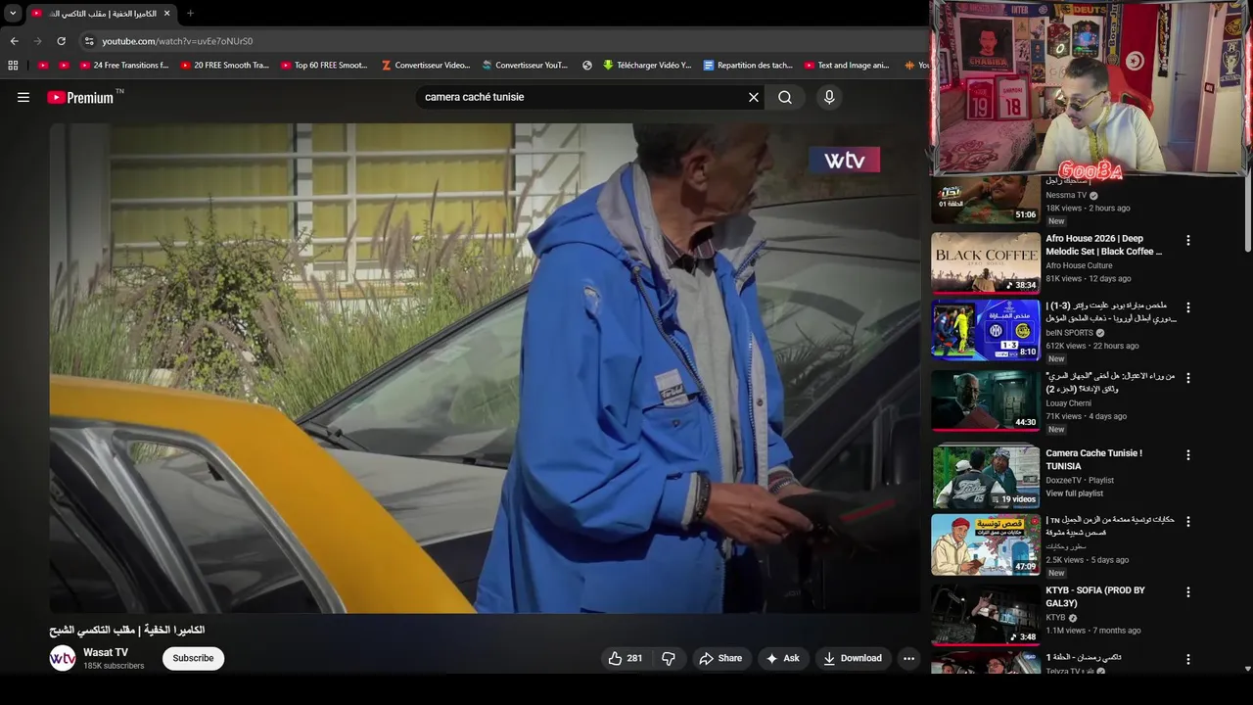Open options for KTYB - SOFIA video
This screenshot has width=1253, height=705.
tap(1188, 592)
